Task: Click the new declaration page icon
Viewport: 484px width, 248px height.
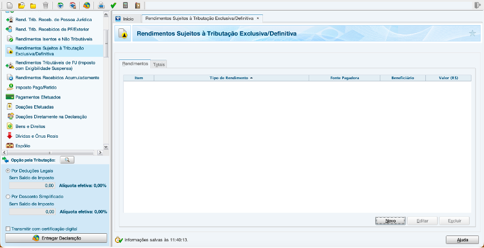Action: click(10, 5)
